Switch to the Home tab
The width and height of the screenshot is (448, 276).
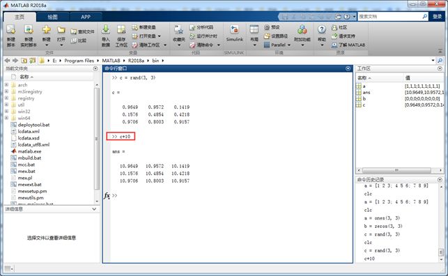[x=20, y=17]
